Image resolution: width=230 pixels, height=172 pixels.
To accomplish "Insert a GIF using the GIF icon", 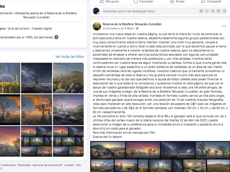I will coord(218,11).
